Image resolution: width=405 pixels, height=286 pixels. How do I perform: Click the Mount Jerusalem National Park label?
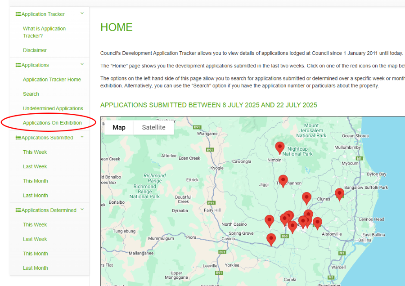pos(311,130)
